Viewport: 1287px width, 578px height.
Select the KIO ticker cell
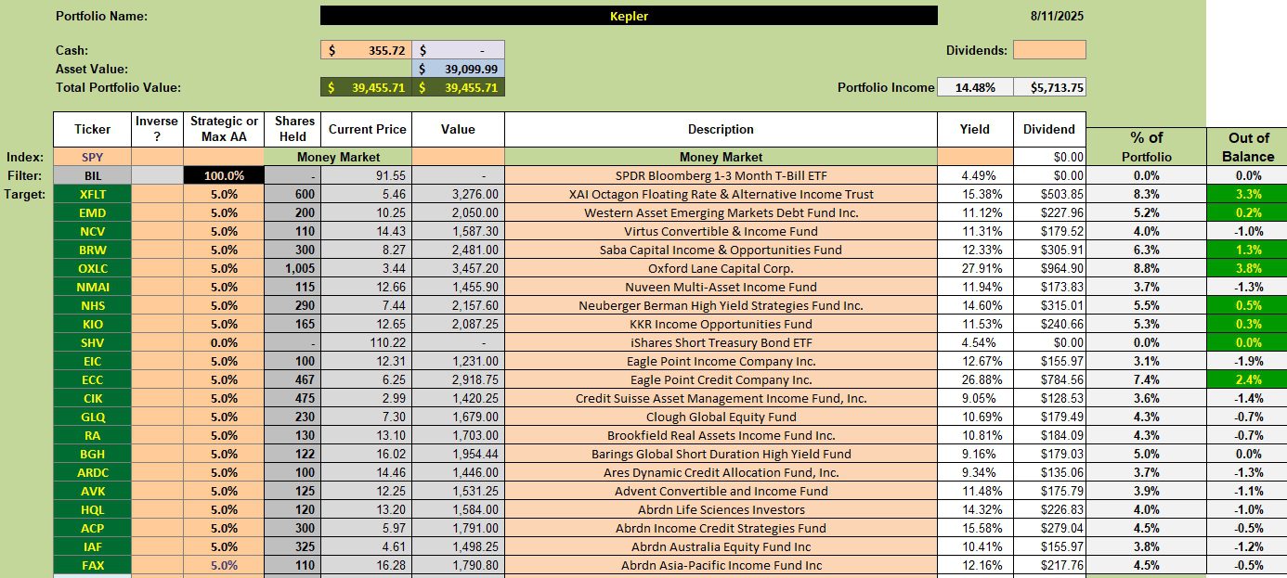point(92,324)
